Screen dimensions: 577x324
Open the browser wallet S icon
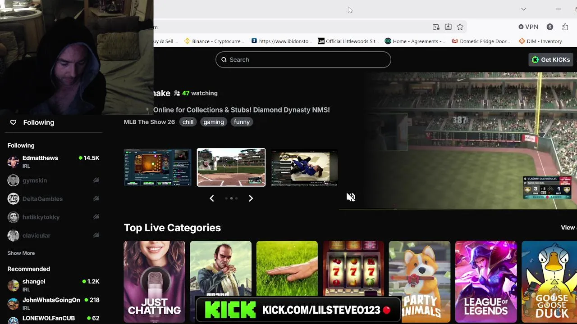pos(550,27)
